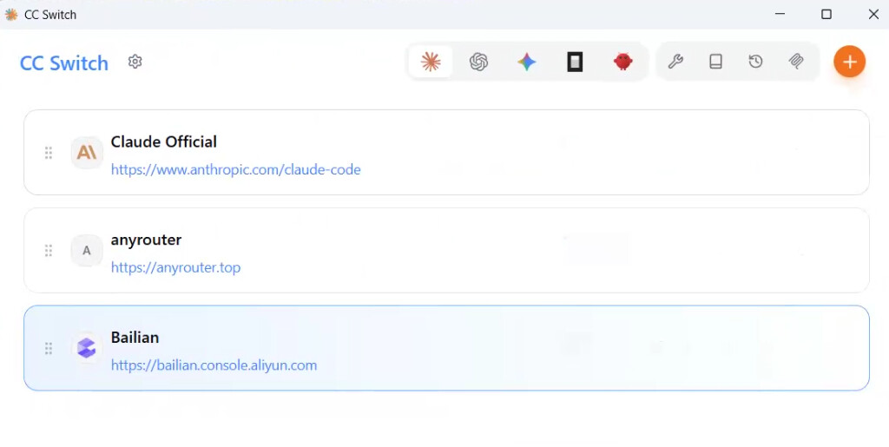This screenshot has height=447, width=889.
Task: Click the purple Bailian logo icon
Action: pyautogui.click(x=87, y=348)
